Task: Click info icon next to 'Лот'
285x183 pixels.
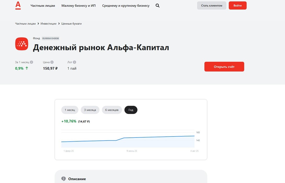Action: (x=75, y=62)
